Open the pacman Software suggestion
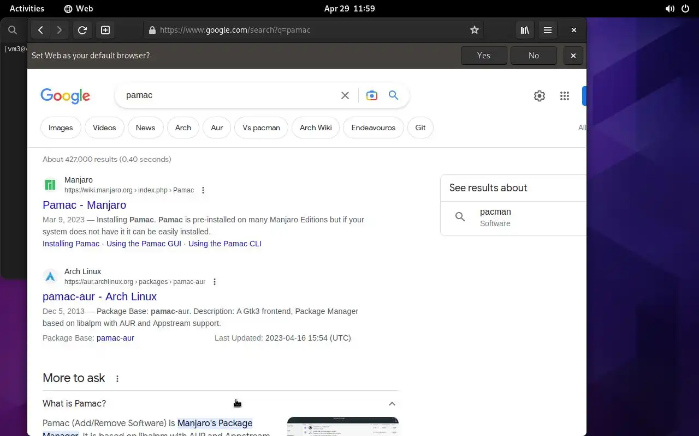Screen dimensions: 699x436 513,217
